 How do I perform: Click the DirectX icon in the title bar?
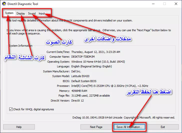pyautogui.click(x=4, y=4)
